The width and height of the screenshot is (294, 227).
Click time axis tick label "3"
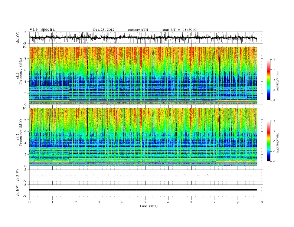pos(99,202)
